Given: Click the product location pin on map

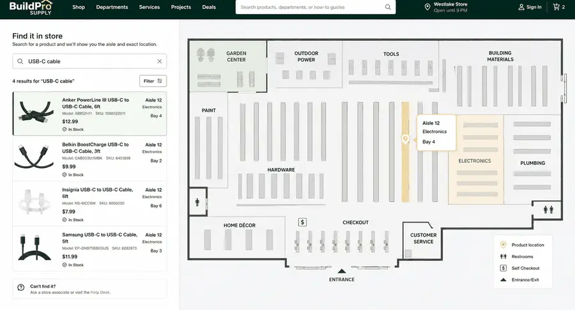Looking at the screenshot, I should 405,139.
